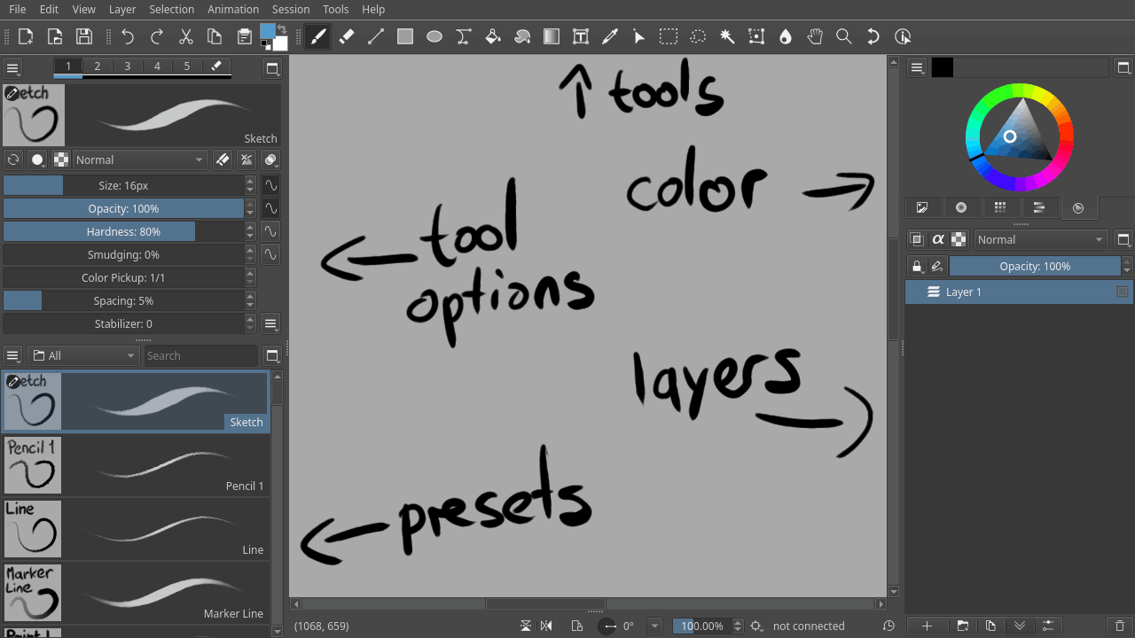Toggle Layer 1 visibility checkbox
The image size is (1135, 638).
click(x=1123, y=292)
